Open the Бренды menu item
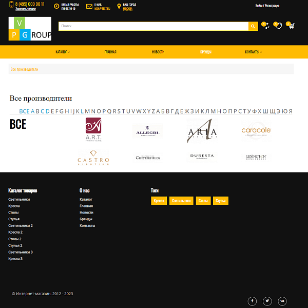The image size is (308, 308). pos(206,52)
